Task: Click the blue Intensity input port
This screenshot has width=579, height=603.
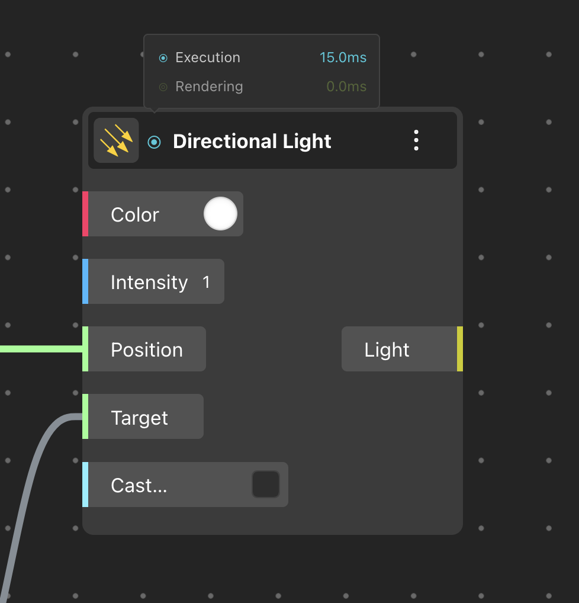Action: point(85,281)
